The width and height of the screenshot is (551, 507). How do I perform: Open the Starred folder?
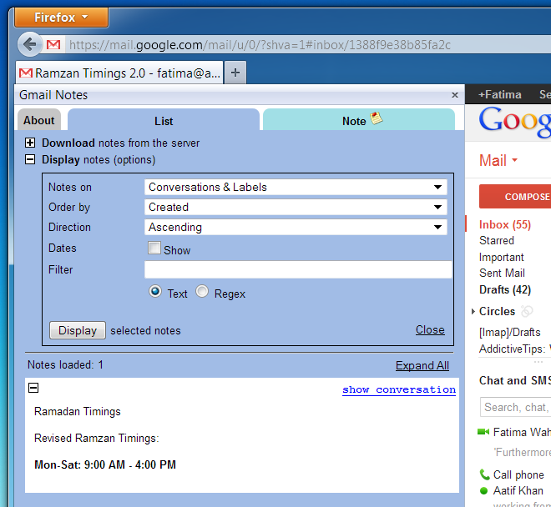(x=497, y=240)
